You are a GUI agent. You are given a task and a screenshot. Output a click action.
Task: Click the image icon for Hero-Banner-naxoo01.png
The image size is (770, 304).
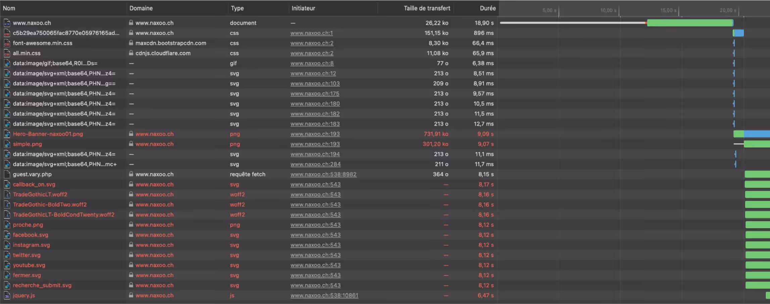click(x=7, y=134)
